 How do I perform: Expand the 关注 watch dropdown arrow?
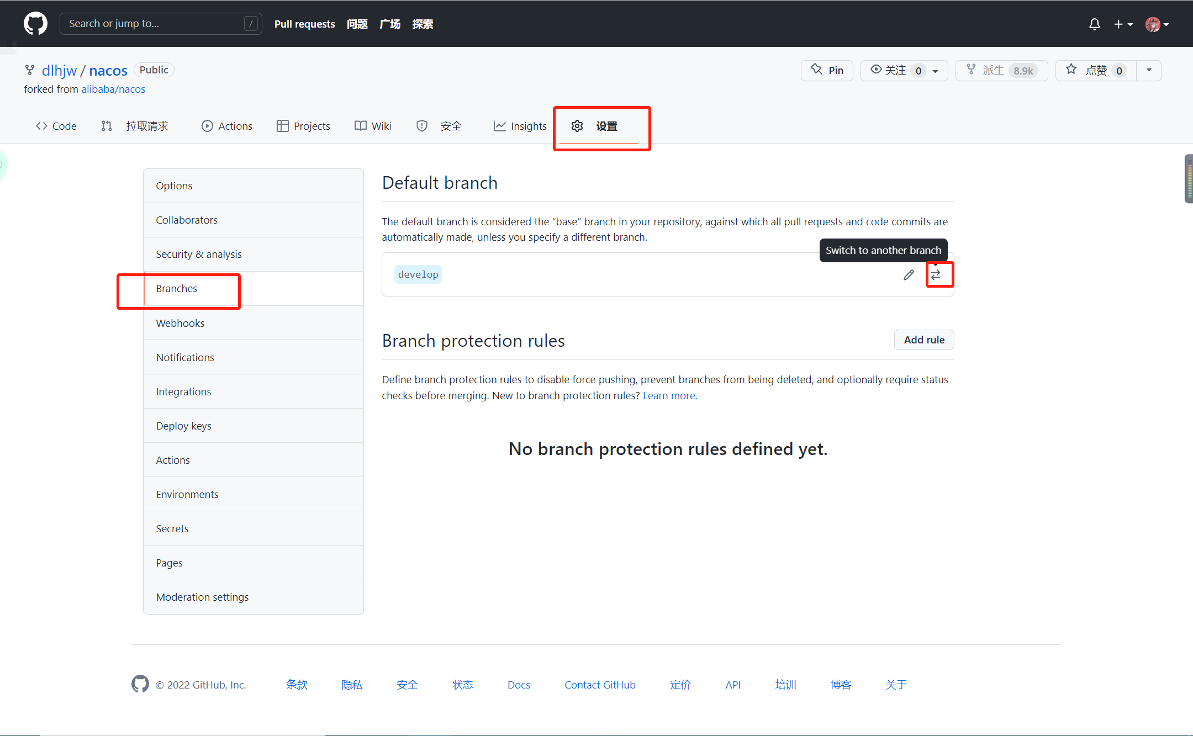click(936, 71)
